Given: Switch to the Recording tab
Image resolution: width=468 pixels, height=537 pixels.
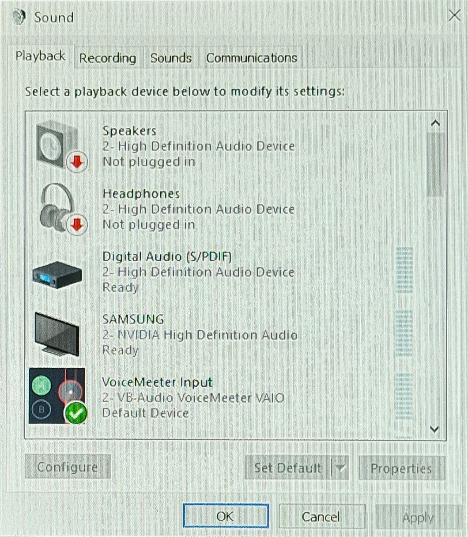Looking at the screenshot, I should (107, 57).
